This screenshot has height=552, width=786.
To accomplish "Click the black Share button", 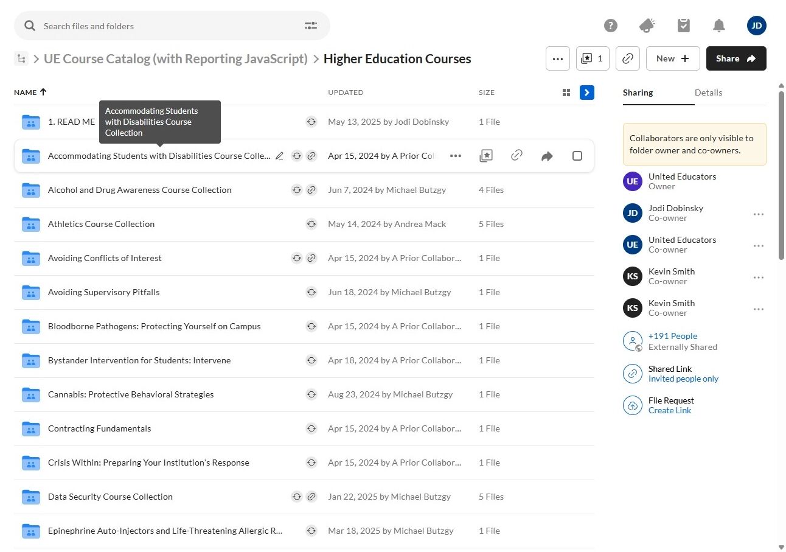I will (x=736, y=58).
